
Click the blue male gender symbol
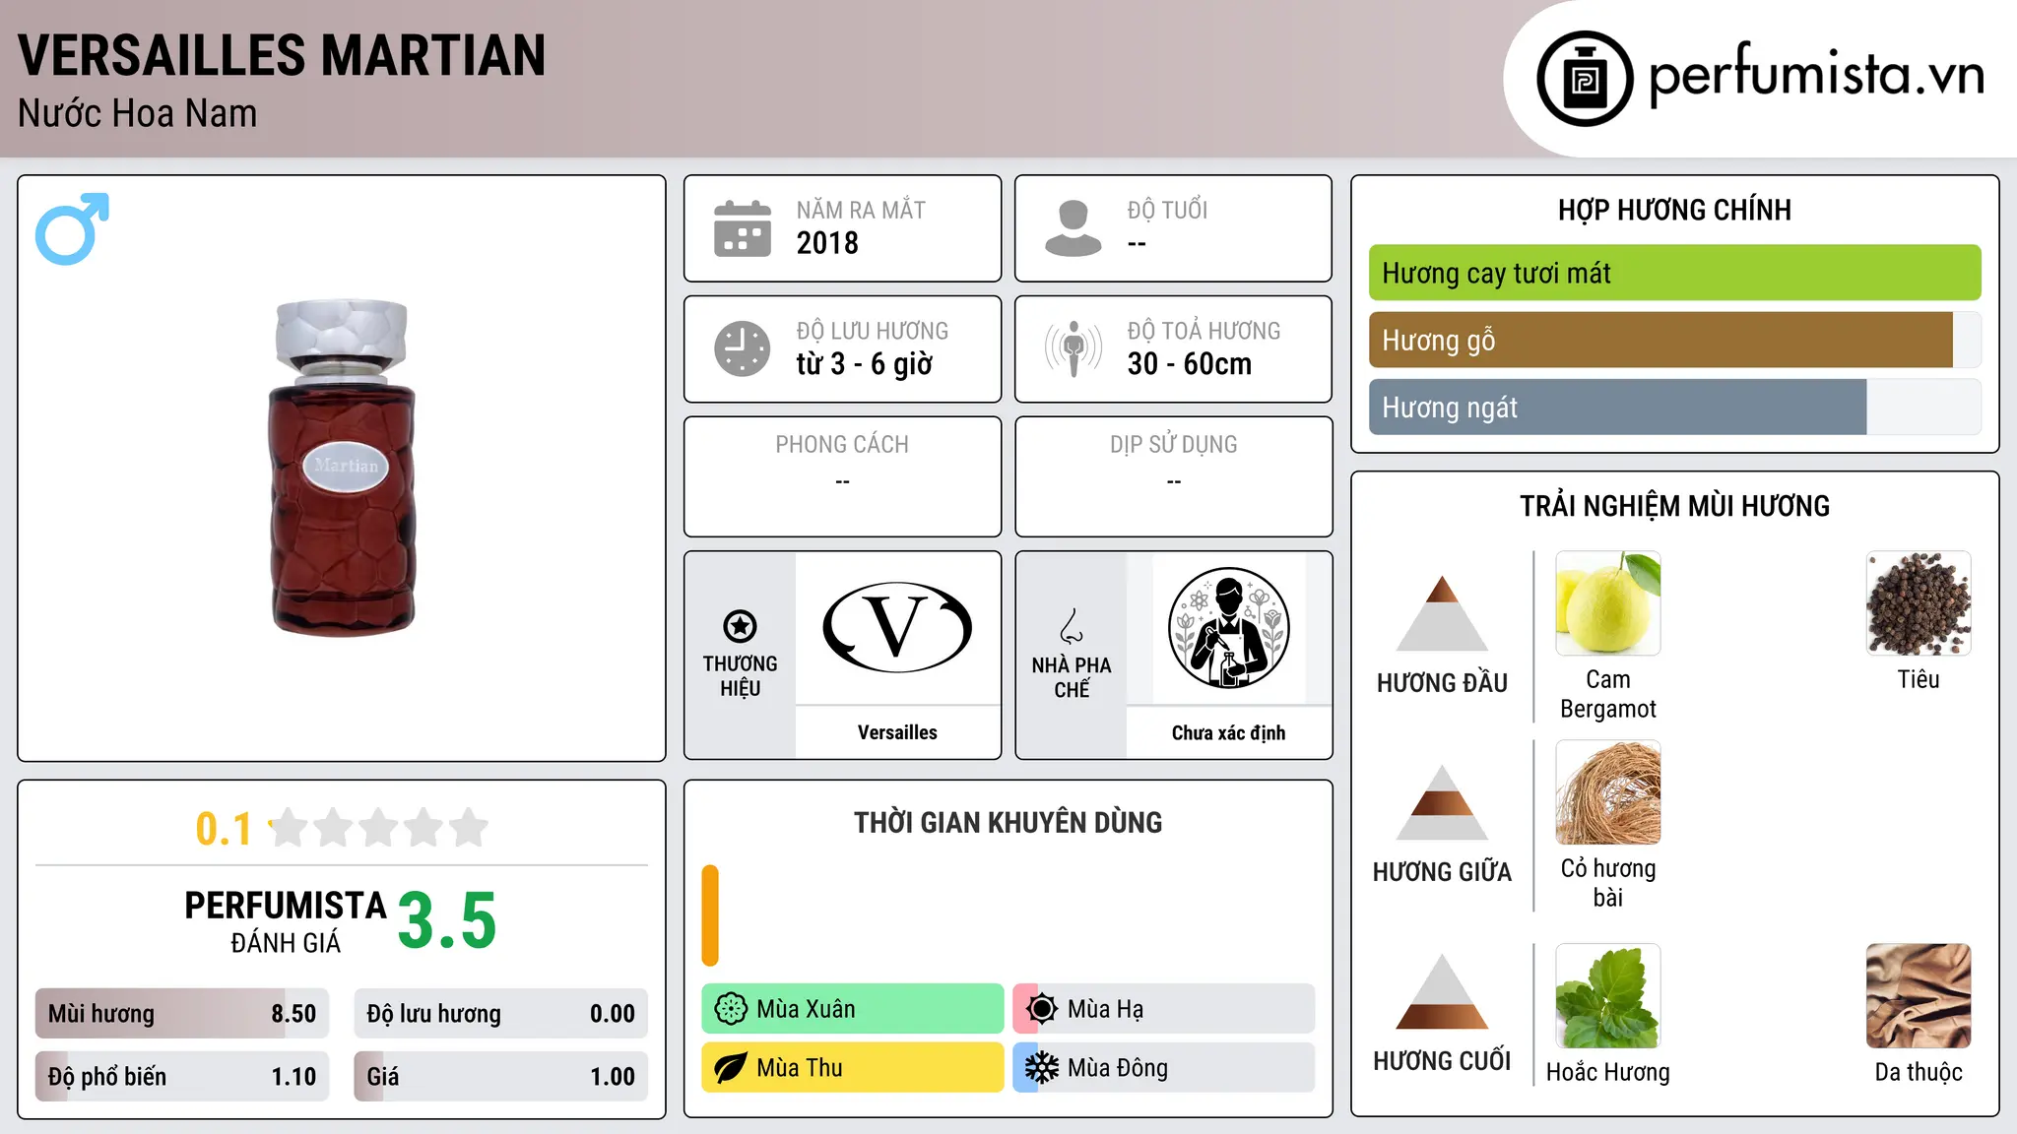(72, 228)
